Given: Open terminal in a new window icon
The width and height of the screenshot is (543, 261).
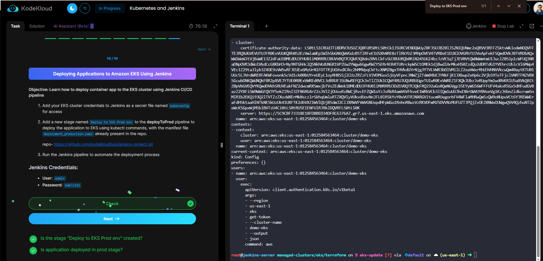Looking at the screenshot, I should (x=532, y=26).
